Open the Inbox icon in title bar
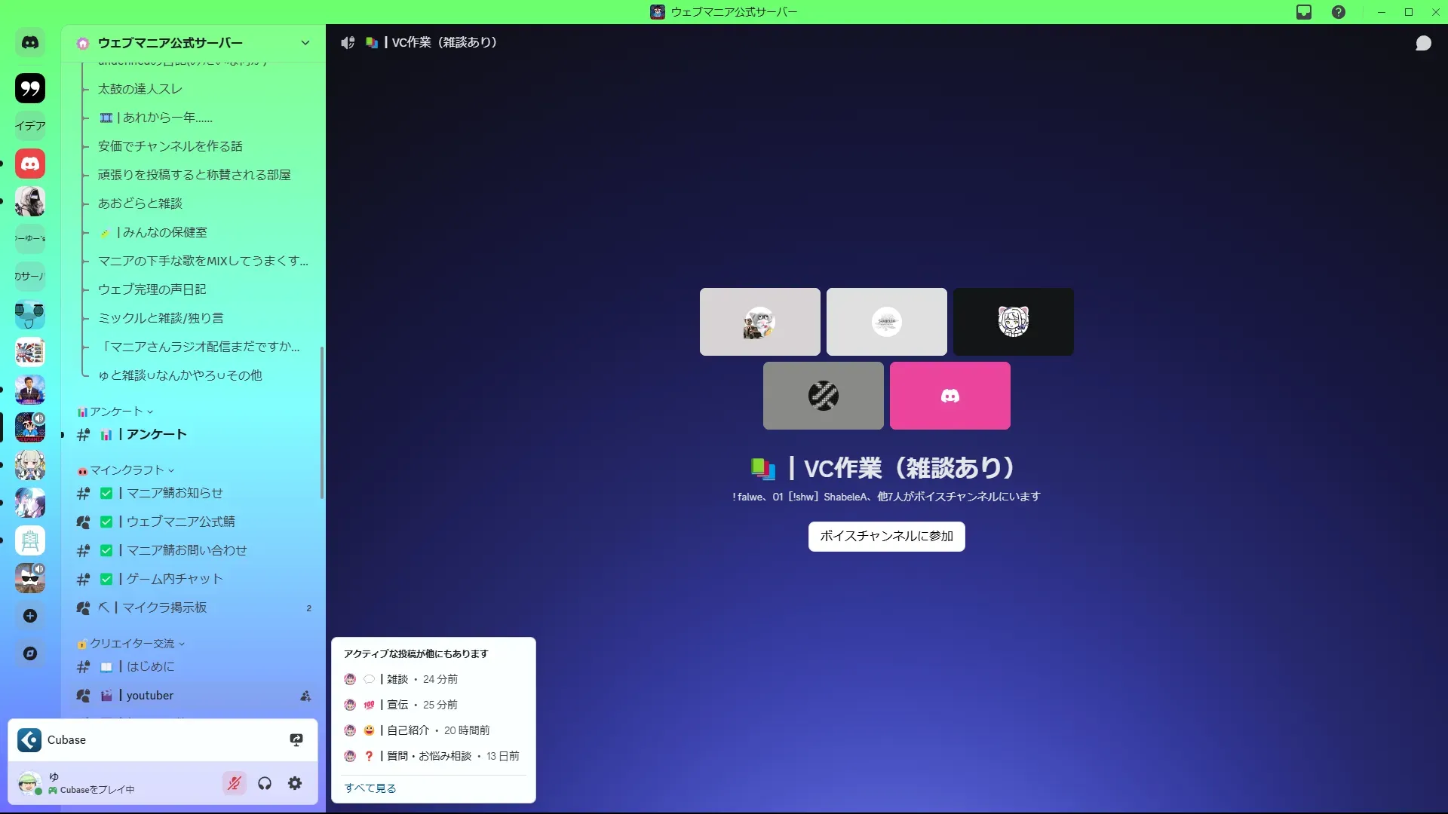 tap(1304, 12)
